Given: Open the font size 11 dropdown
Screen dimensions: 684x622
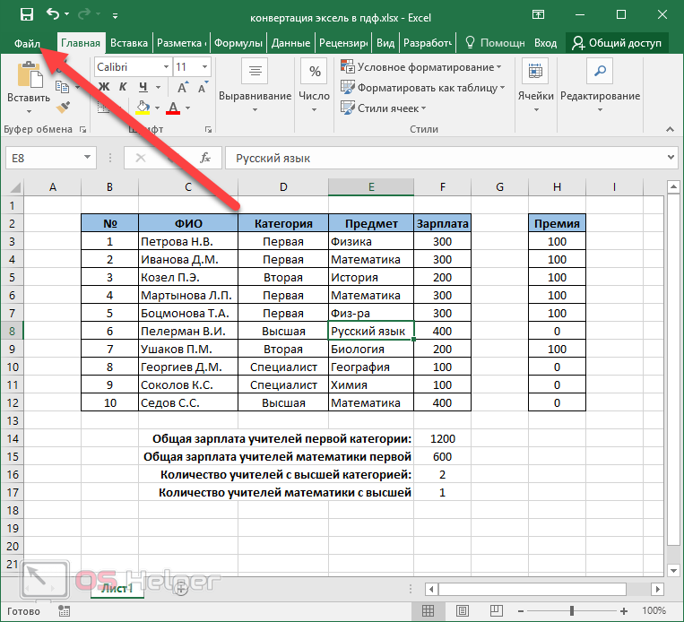Looking at the screenshot, I should pyautogui.click(x=204, y=66).
